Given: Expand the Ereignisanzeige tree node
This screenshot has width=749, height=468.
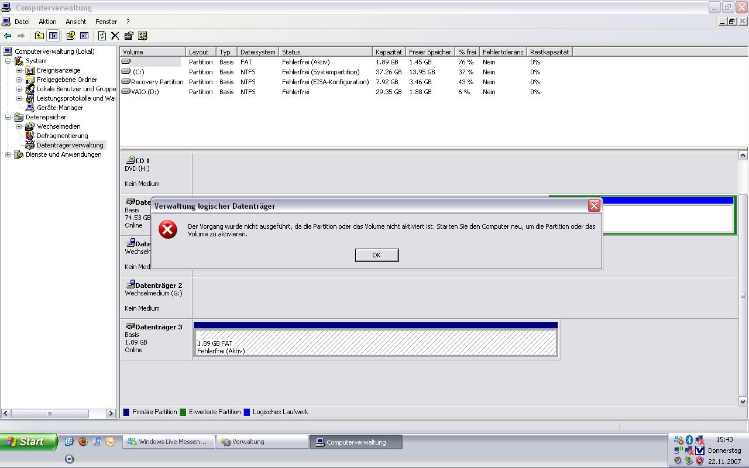Looking at the screenshot, I should pyautogui.click(x=19, y=70).
